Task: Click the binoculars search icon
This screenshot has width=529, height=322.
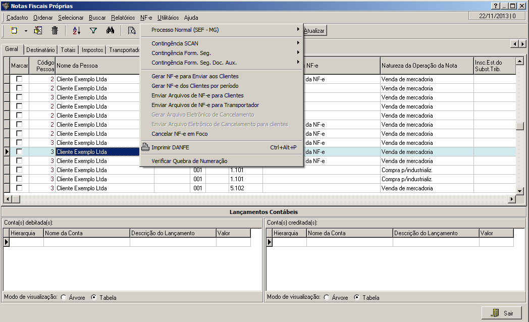Action: [x=110, y=31]
